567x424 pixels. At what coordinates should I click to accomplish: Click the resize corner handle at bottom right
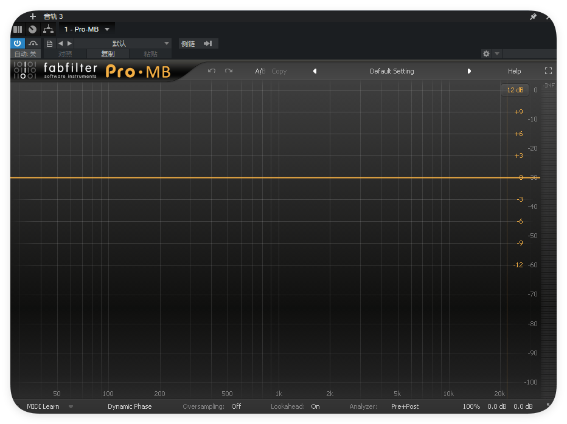coord(549,406)
